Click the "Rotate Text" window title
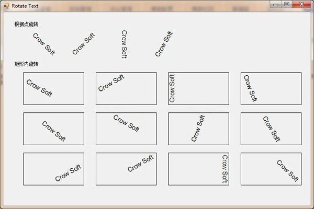The image size is (314, 209). pyautogui.click(x=25, y=6)
